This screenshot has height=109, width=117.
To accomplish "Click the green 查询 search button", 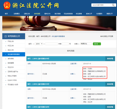I will point(97,44).
